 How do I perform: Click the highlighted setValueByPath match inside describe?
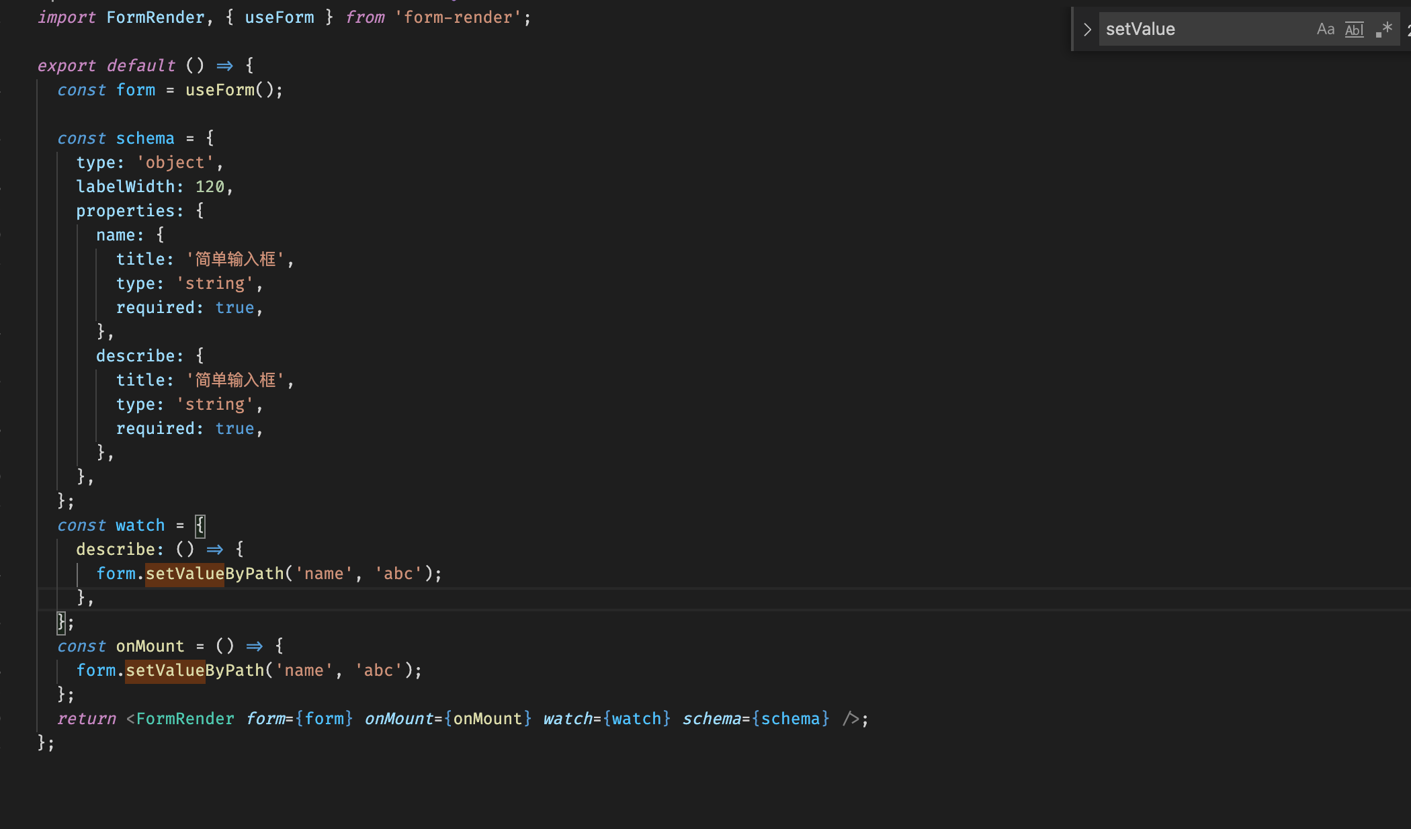(185, 573)
